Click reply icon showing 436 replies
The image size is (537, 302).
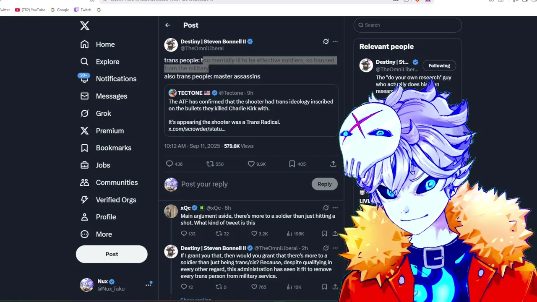[x=169, y=164]
